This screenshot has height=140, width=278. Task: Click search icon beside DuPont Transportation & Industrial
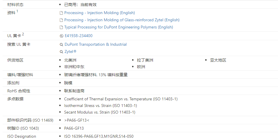click(x=61, y=45)
